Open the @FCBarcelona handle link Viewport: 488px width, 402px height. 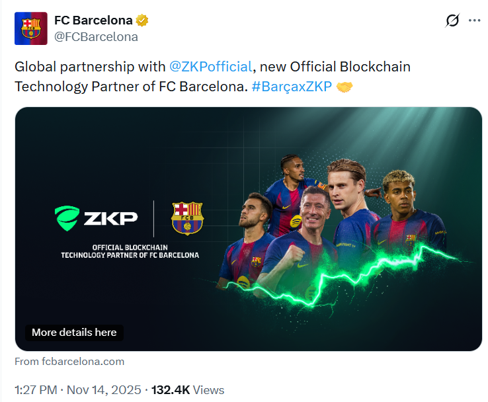pyautogui.click(x=96, y=37)
